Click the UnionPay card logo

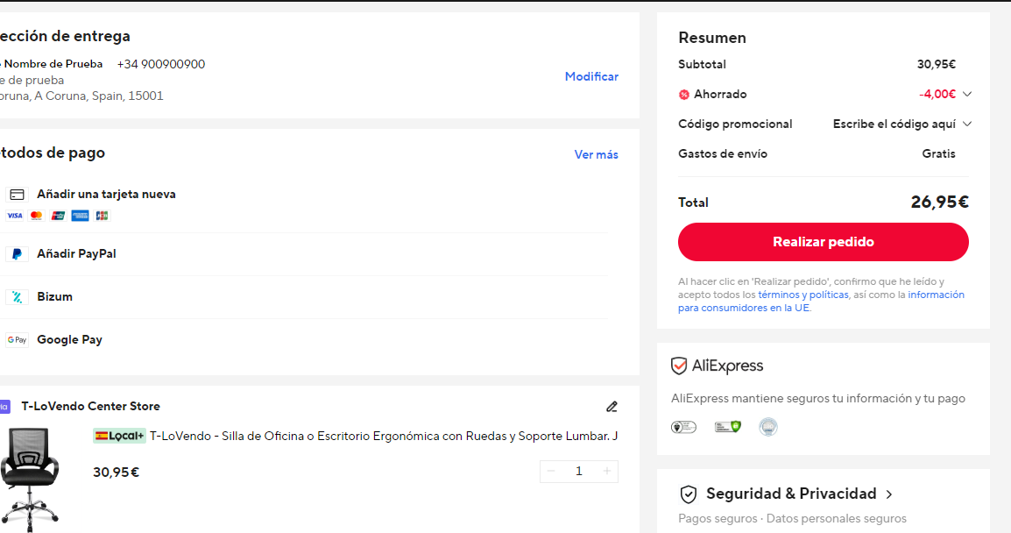click(x=58, y=216)
